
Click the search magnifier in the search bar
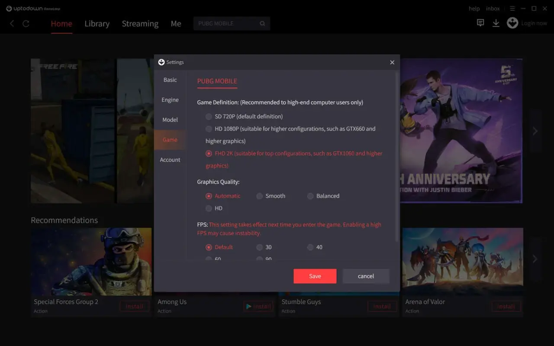point(262,23)
